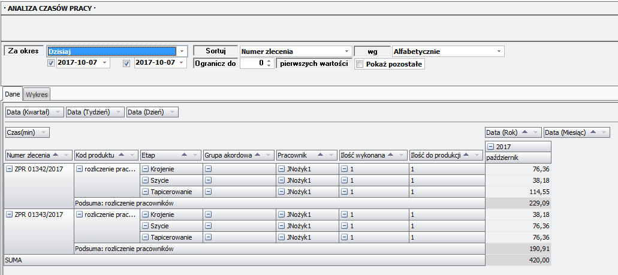Switch to the Wykres tab

[37, 95]
